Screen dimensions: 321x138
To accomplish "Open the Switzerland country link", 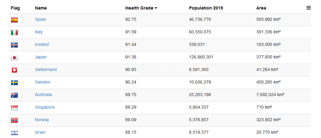I will point(46,69).
